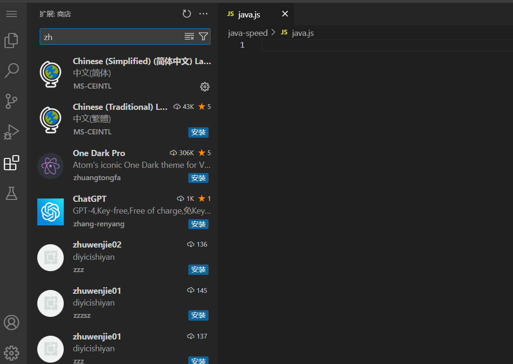Open the One Dark Pro title
Image resolution: width=513 pixels, height=364 pixels.
[x=99, y=153]
